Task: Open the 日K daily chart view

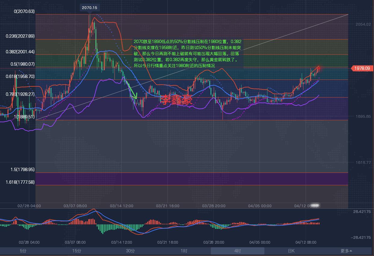Action: pyautogui.click(x=291, y=251)
